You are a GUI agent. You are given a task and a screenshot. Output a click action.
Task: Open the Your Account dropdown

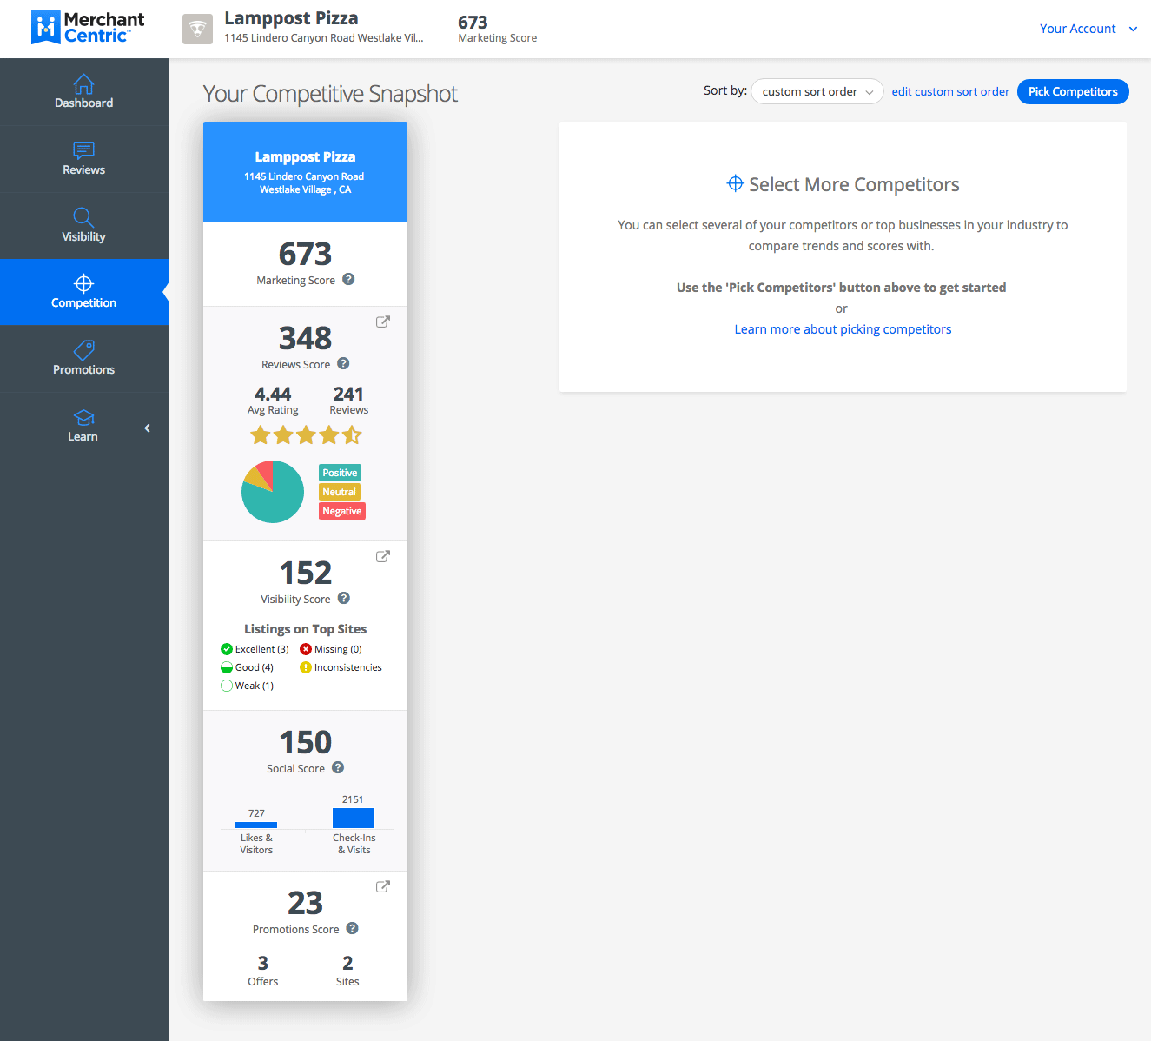point(1088,29)
